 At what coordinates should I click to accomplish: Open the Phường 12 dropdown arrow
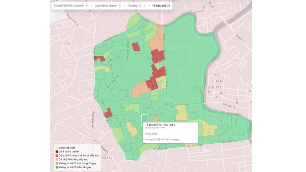[x=144, y=6]
